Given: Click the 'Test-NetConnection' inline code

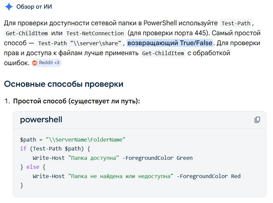Looking at the screenshot, I should click(x=95, y=33).
